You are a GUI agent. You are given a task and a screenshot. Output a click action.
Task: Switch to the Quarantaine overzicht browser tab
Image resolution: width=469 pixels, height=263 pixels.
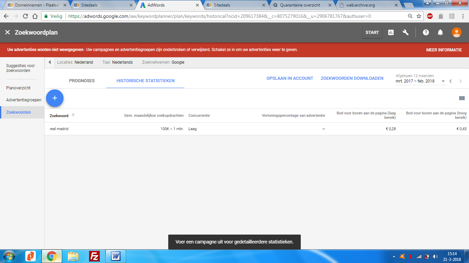coord(300,5)
